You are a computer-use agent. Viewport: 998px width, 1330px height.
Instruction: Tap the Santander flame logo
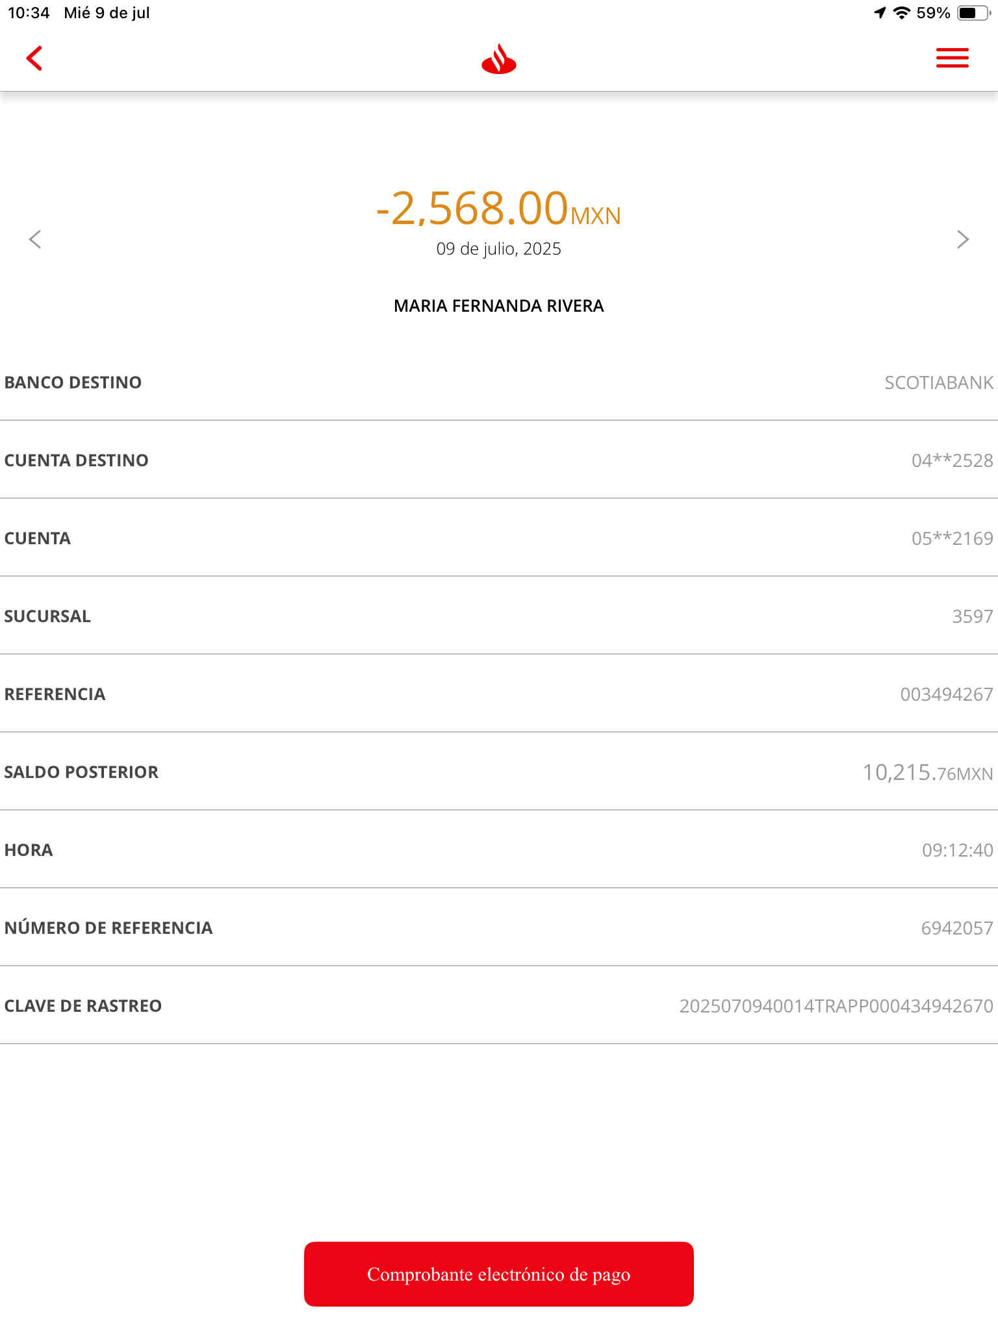coord(498,59)
